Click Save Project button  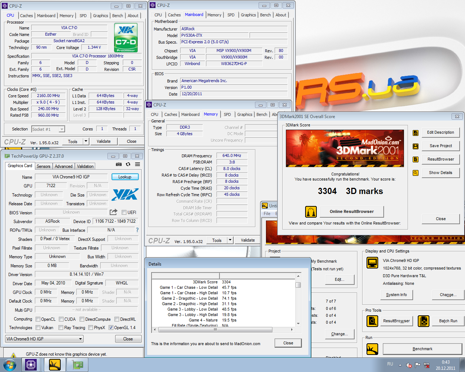tap(441, 146)
